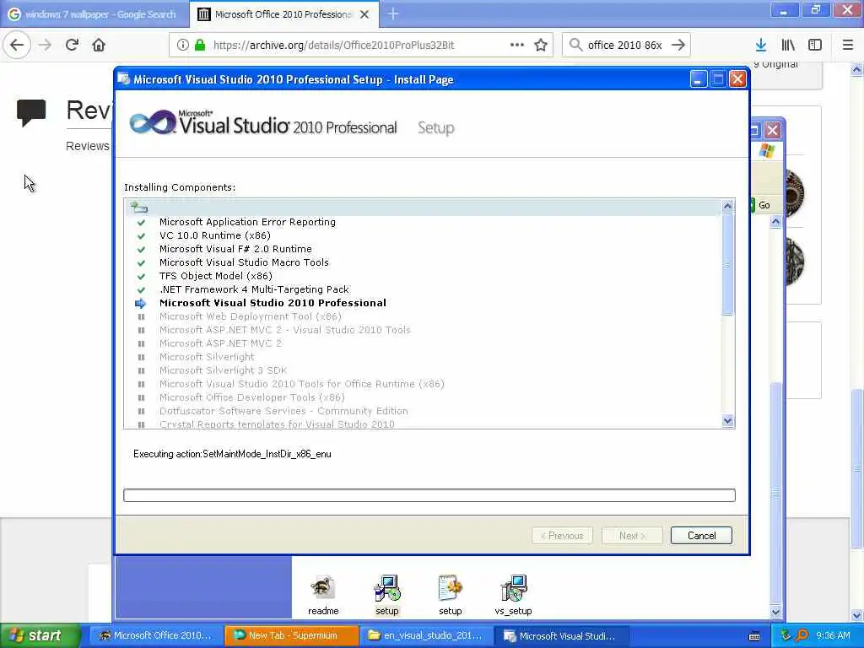Open the Library icon in Firefox toolbar

(788, 45)
